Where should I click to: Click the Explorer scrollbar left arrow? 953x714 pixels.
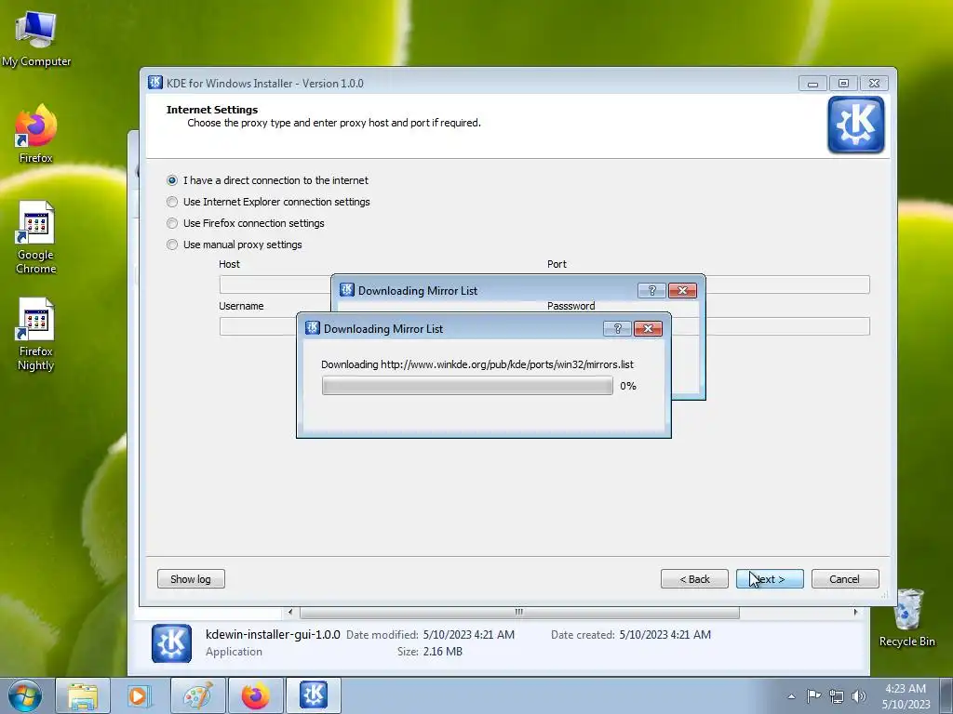(x=290, y=612)
